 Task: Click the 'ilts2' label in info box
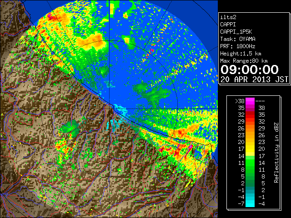coord(228,17)
